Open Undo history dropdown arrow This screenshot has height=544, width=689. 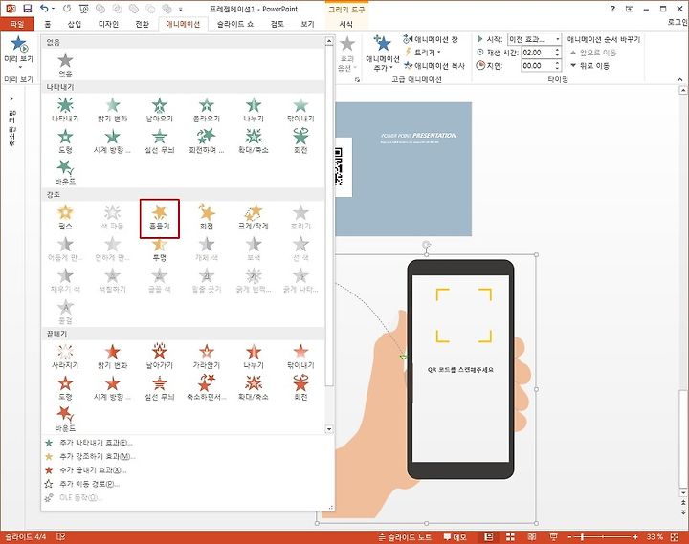tap(54, 9)
